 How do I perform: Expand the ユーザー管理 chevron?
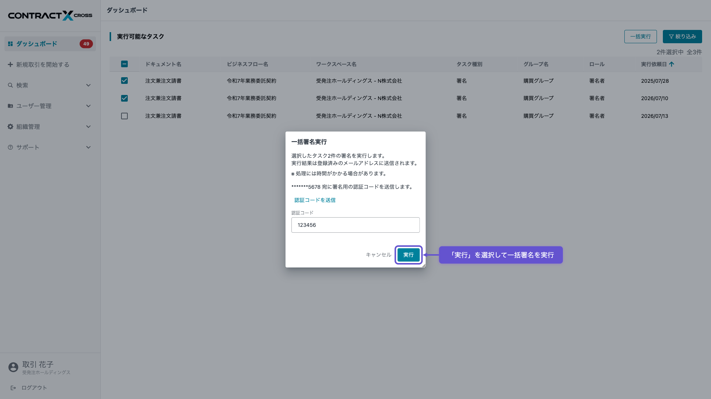point(89,106)
